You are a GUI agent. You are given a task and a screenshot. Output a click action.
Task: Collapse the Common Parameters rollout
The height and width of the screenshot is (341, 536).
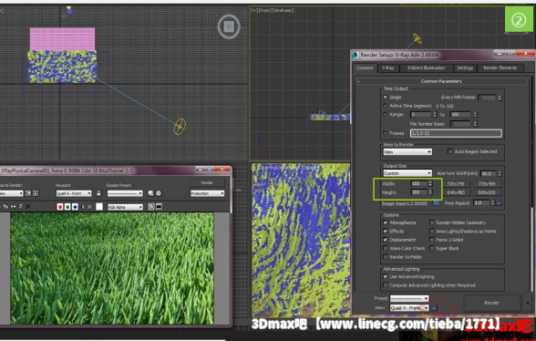441,81
